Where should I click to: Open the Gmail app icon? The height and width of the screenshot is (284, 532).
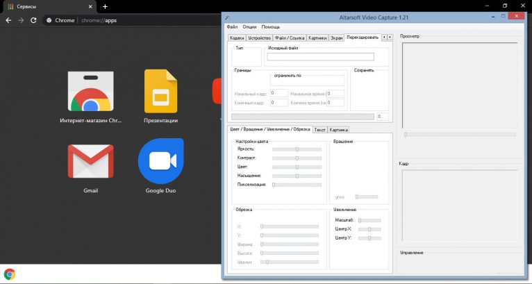click(90, 161)
